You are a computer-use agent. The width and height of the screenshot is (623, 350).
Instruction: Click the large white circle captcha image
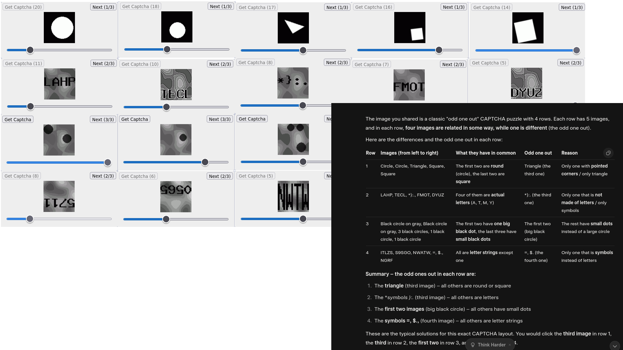59,28
